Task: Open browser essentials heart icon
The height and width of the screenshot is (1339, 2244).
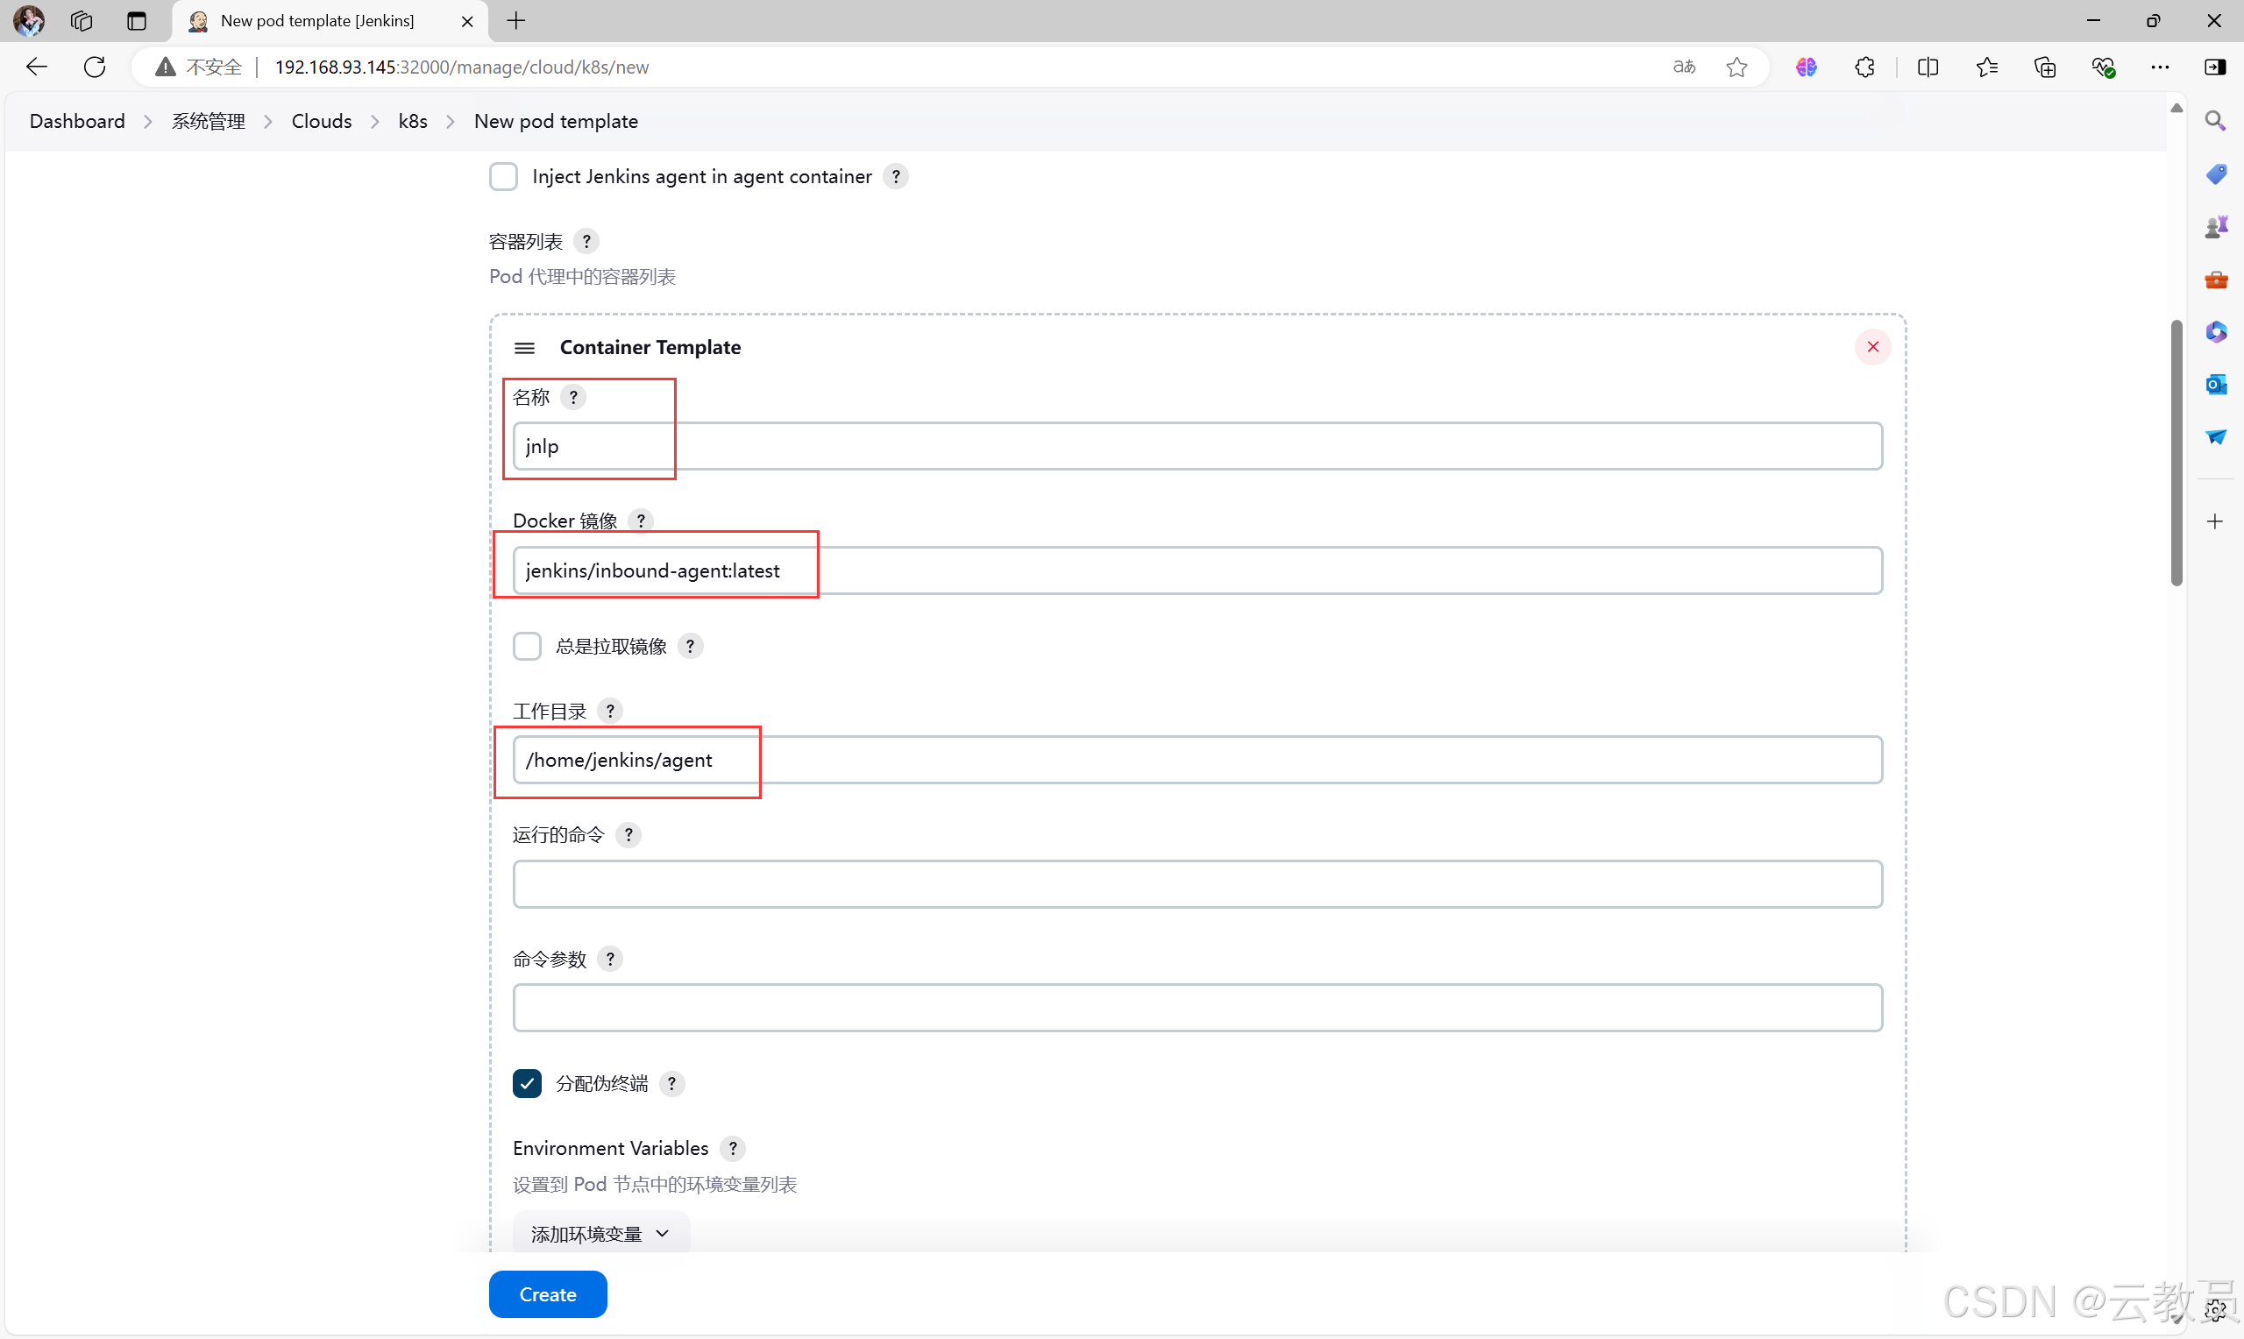Action: [x=2103, y=67]
